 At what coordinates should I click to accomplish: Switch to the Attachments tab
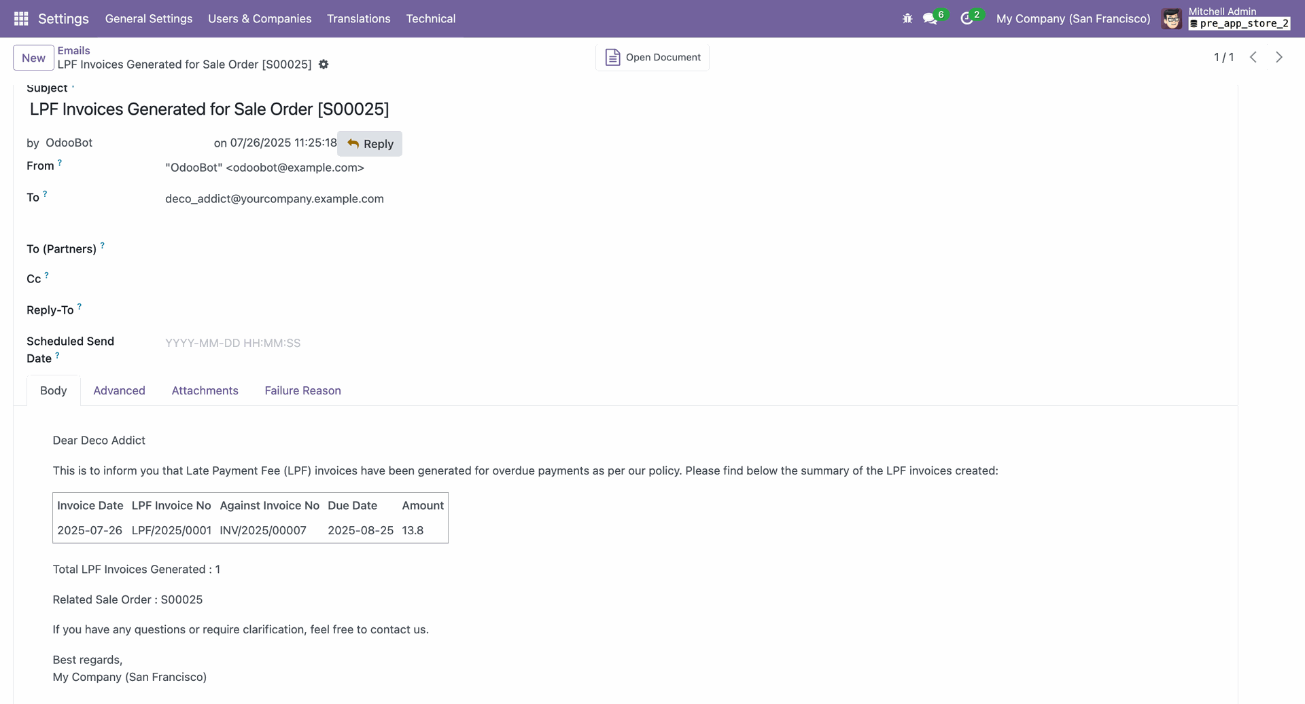[205, 390]
